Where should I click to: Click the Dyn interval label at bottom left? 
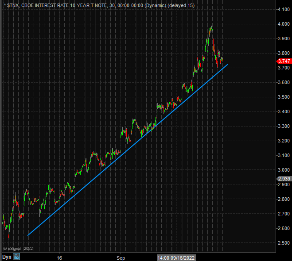(x=7, y=257)
